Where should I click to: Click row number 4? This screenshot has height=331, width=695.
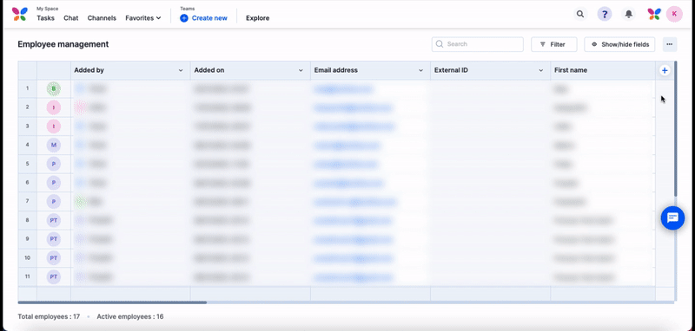pos(28,145)
